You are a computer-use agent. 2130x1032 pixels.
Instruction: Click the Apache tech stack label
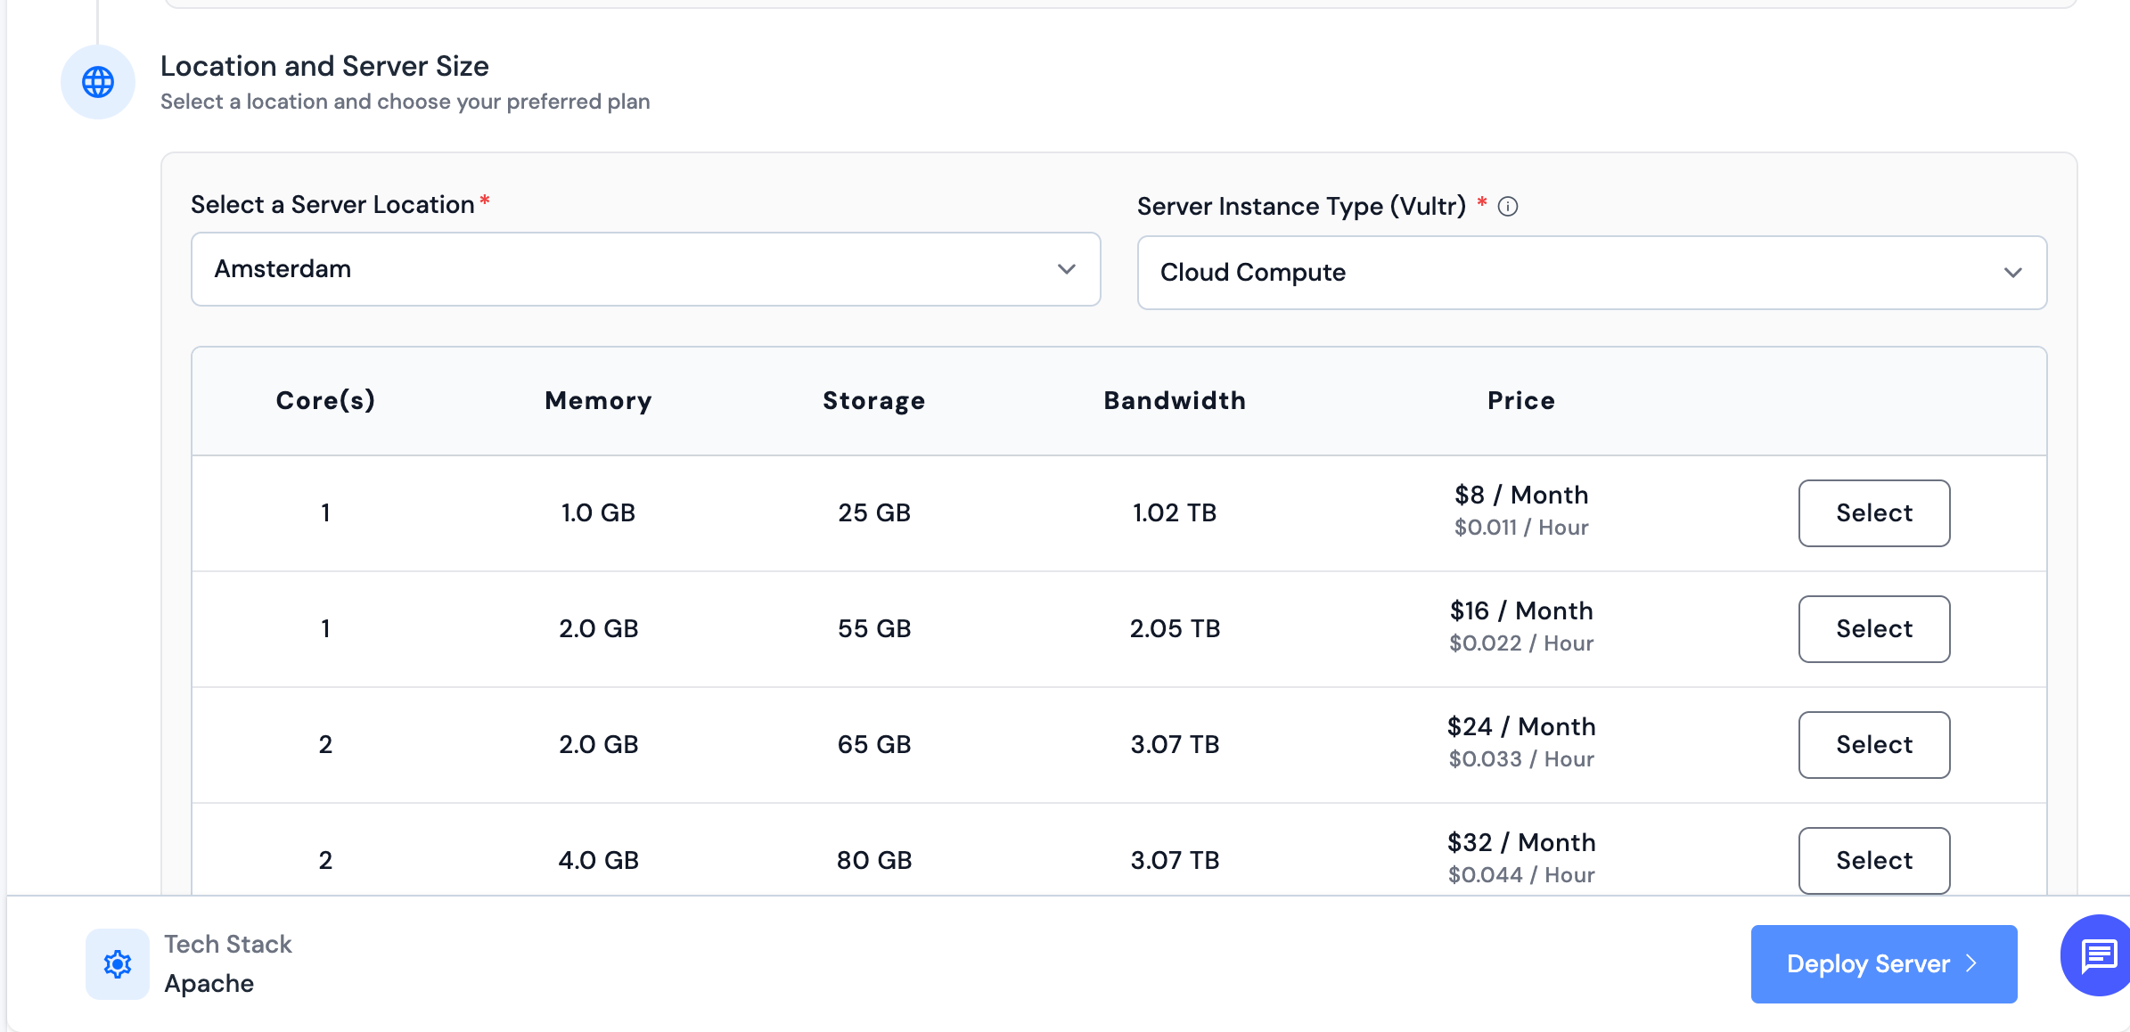(208, 984)
